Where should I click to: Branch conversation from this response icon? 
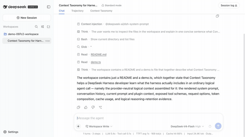click(100, 107)
